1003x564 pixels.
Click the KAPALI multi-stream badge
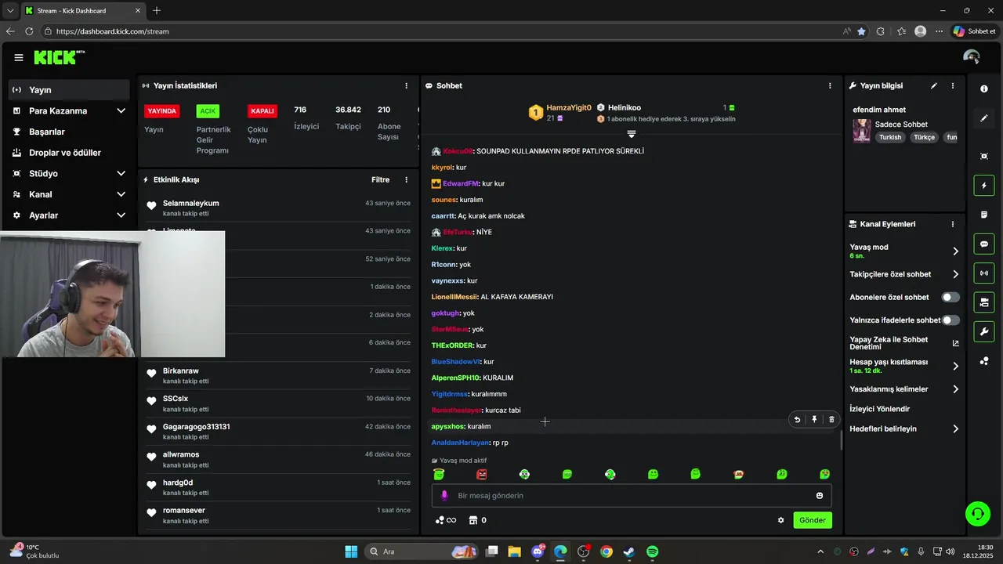pyautogui.click(x=262, y=111)
